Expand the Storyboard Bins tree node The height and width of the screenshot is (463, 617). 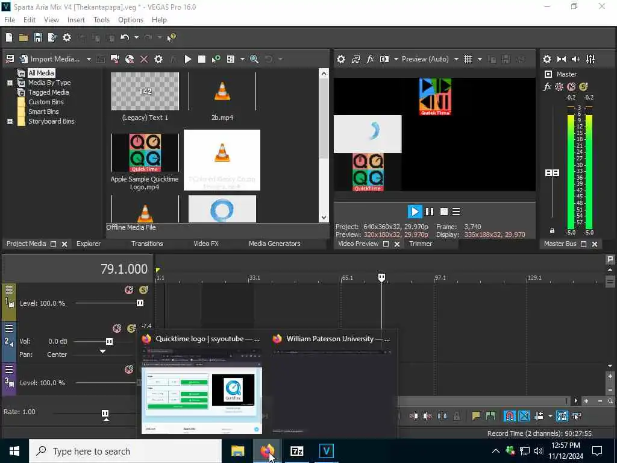click(x=10, y=121)
